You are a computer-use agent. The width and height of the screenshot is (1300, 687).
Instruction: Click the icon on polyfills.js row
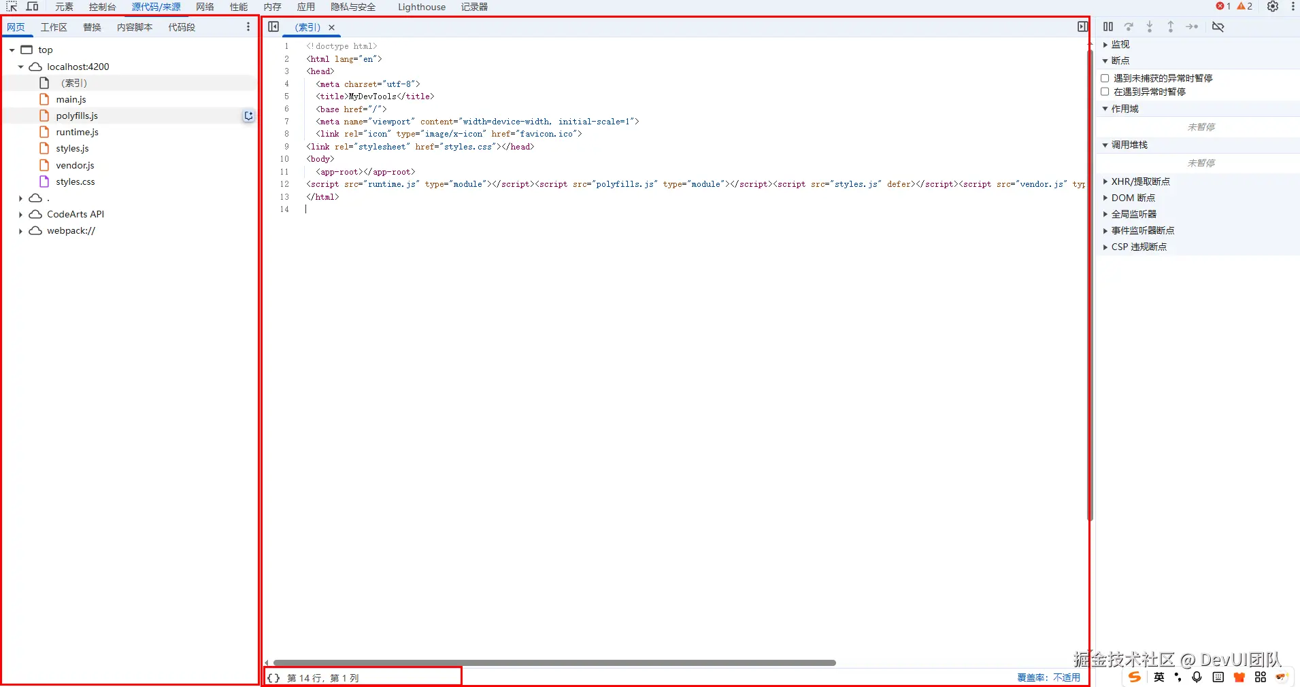coord(249,116)
